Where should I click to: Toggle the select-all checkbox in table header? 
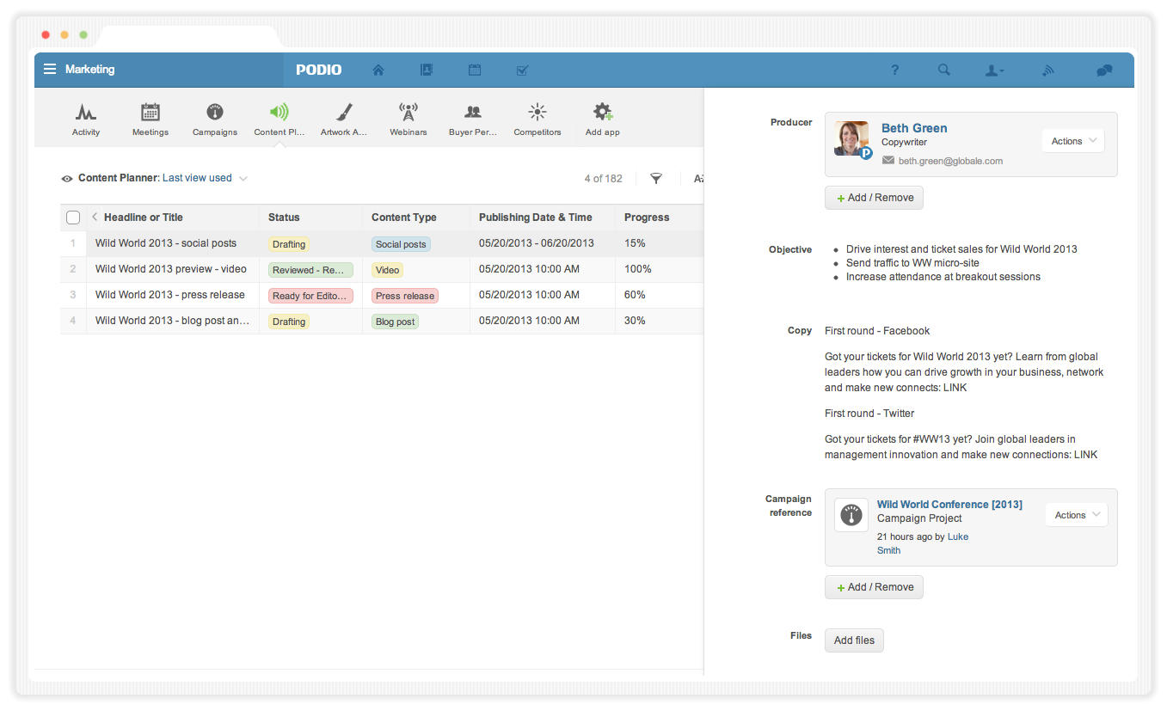point(73,218)
